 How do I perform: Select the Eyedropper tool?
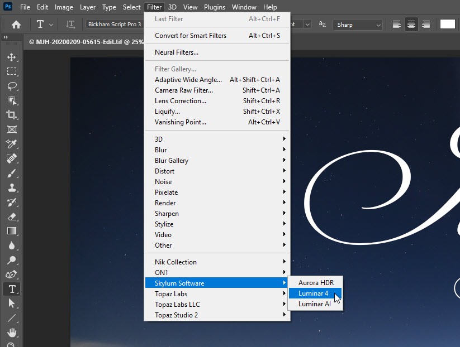point(12,143)
